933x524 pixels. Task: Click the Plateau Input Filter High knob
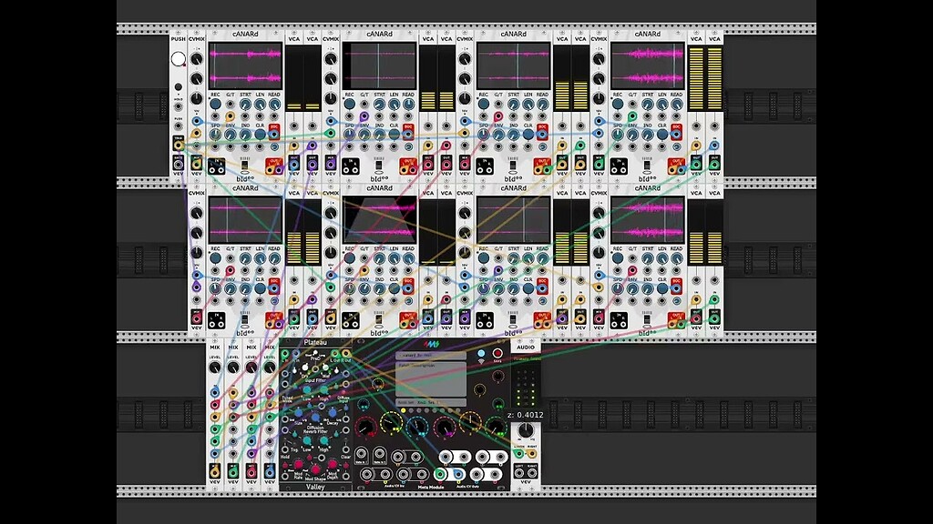[x=323, y=389]
